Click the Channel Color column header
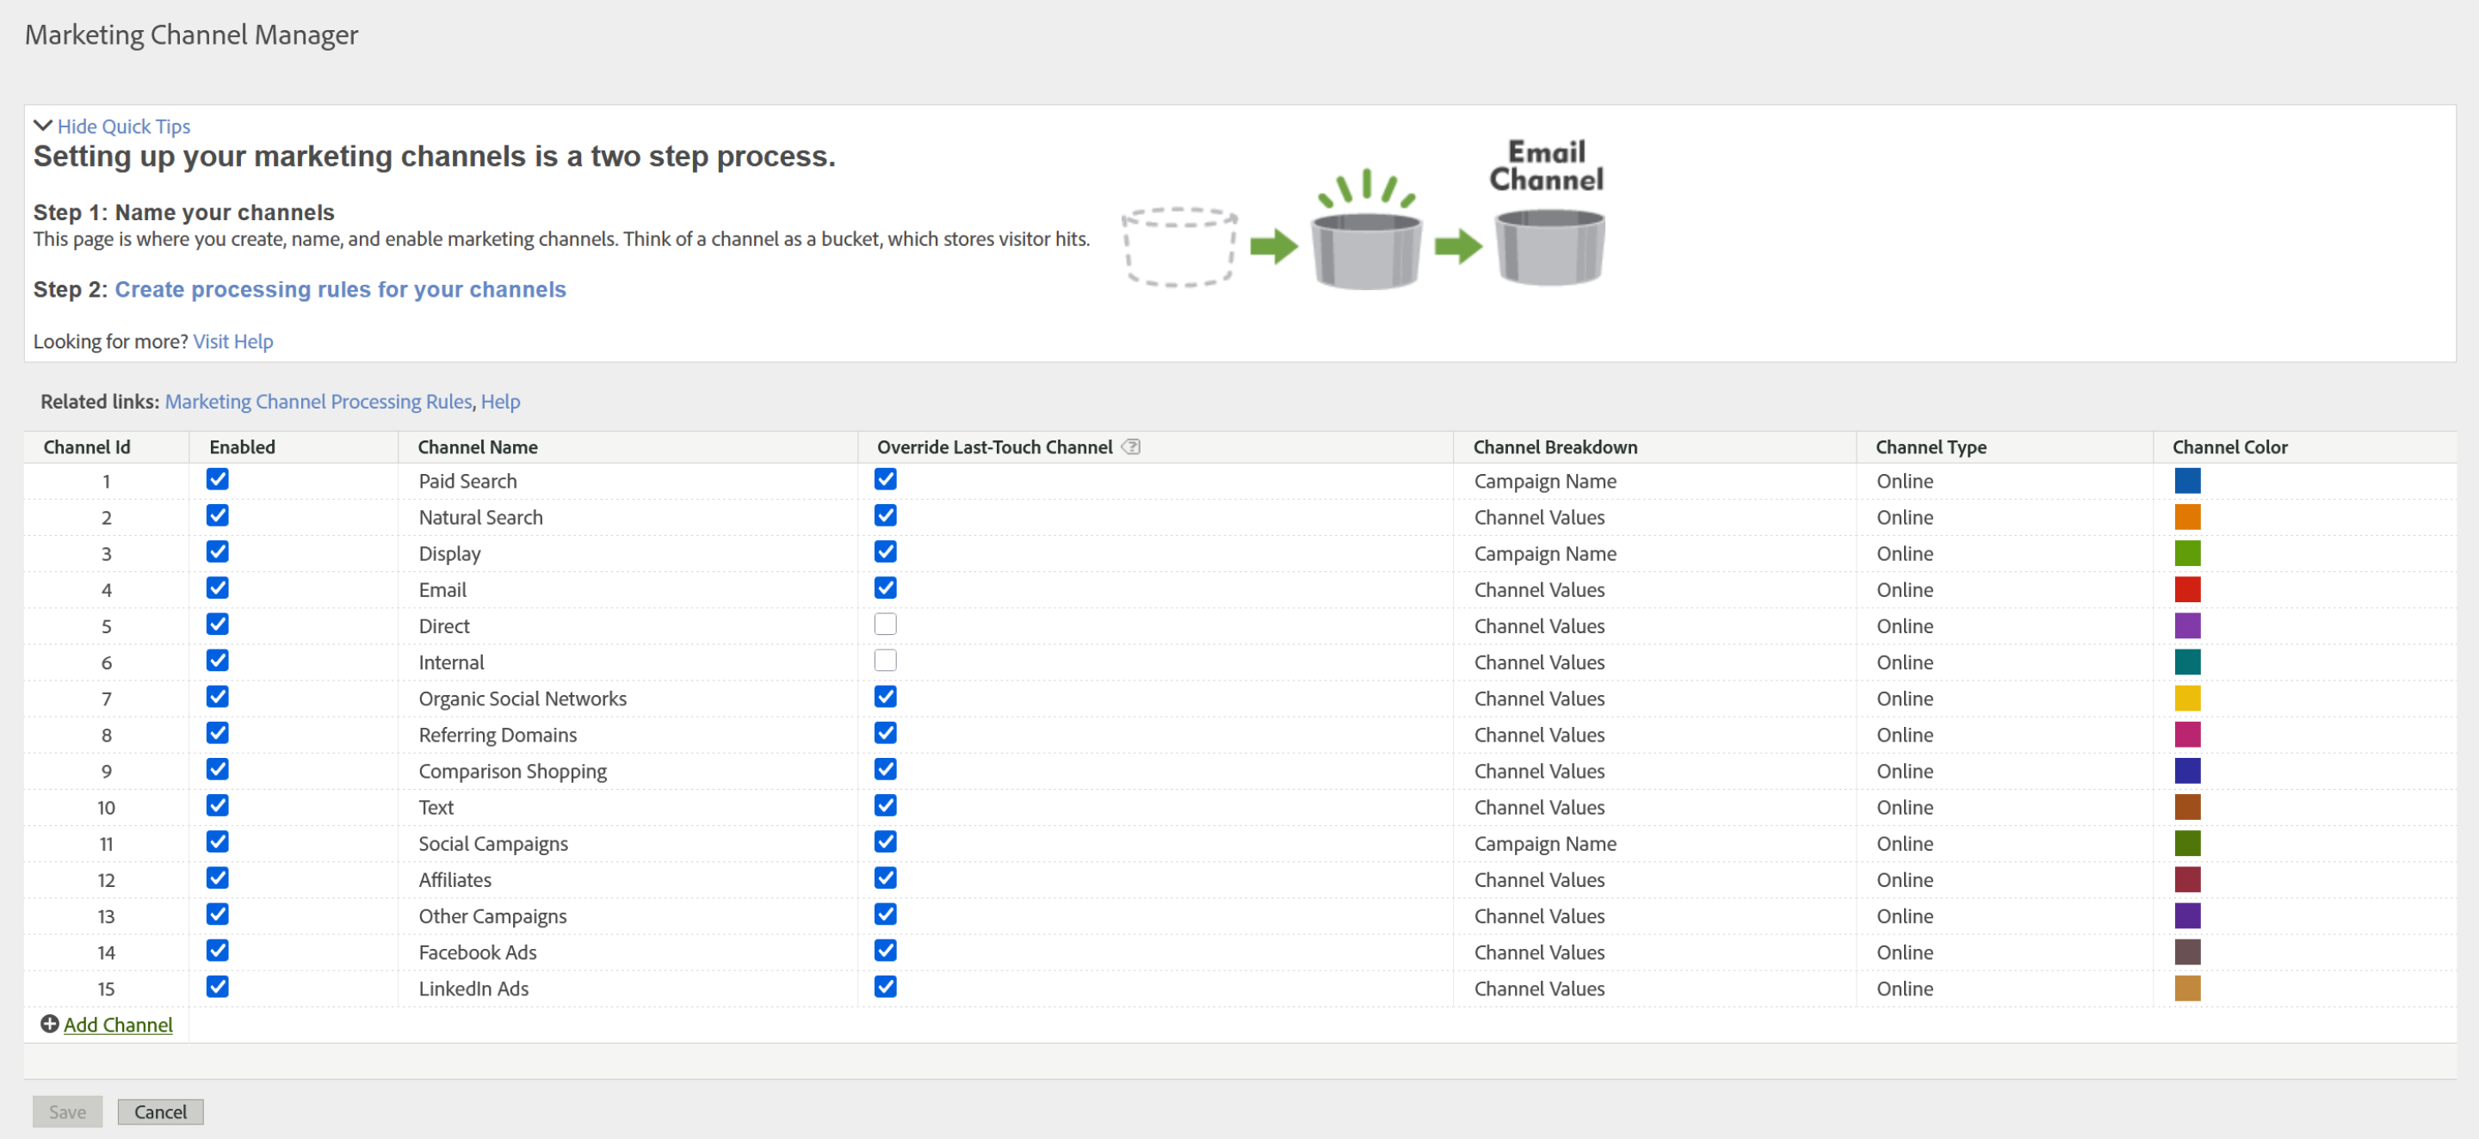2479x1139 pixels. (x=2229, y=447)
